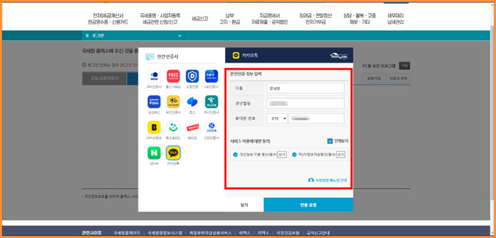Select the Toss certificate icon

(x=192, y=102)
